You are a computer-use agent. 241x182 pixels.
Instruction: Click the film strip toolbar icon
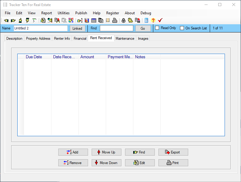click(x=108, y=20)
